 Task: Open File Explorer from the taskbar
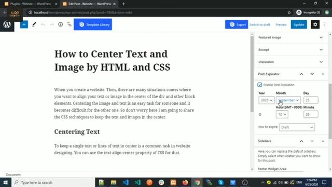[x=114, y=182]
